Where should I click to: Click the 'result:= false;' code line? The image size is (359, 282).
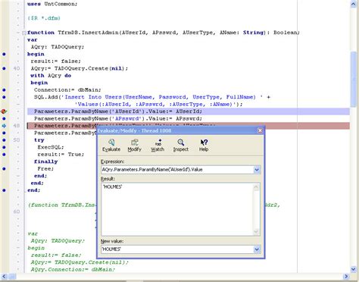[x=56, y=61]
